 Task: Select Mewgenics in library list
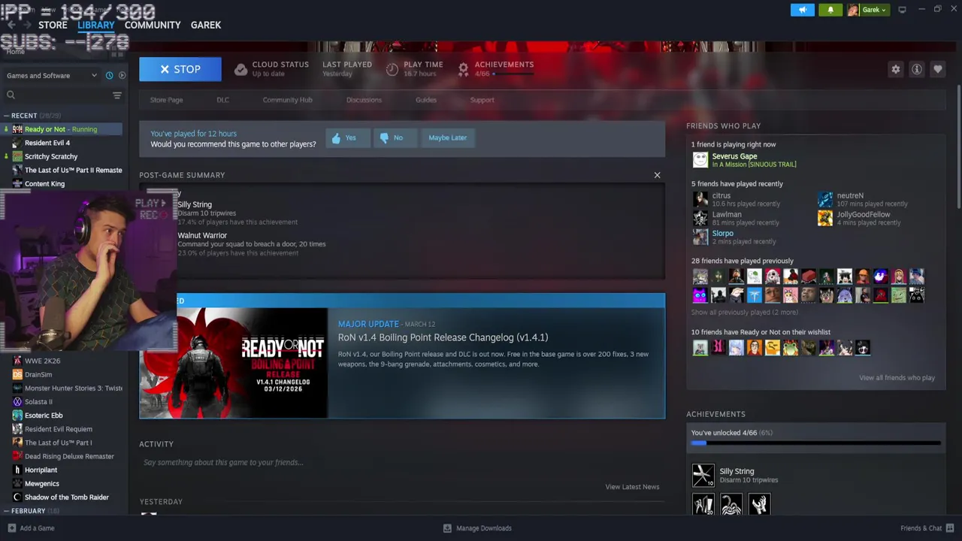[x=41, y=483]
